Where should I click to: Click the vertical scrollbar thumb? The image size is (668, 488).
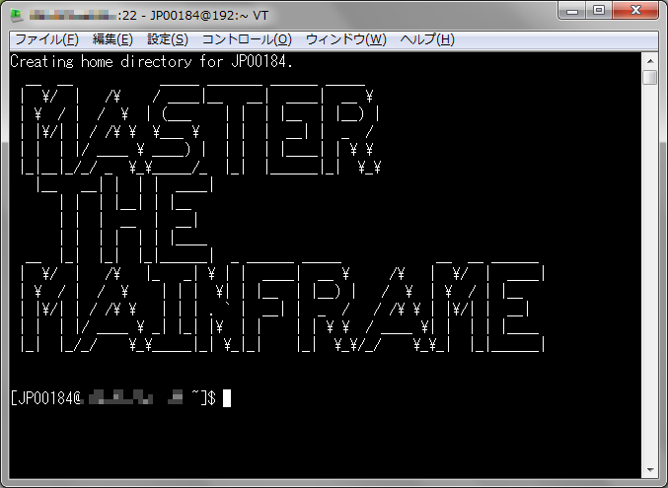point(650,78)
